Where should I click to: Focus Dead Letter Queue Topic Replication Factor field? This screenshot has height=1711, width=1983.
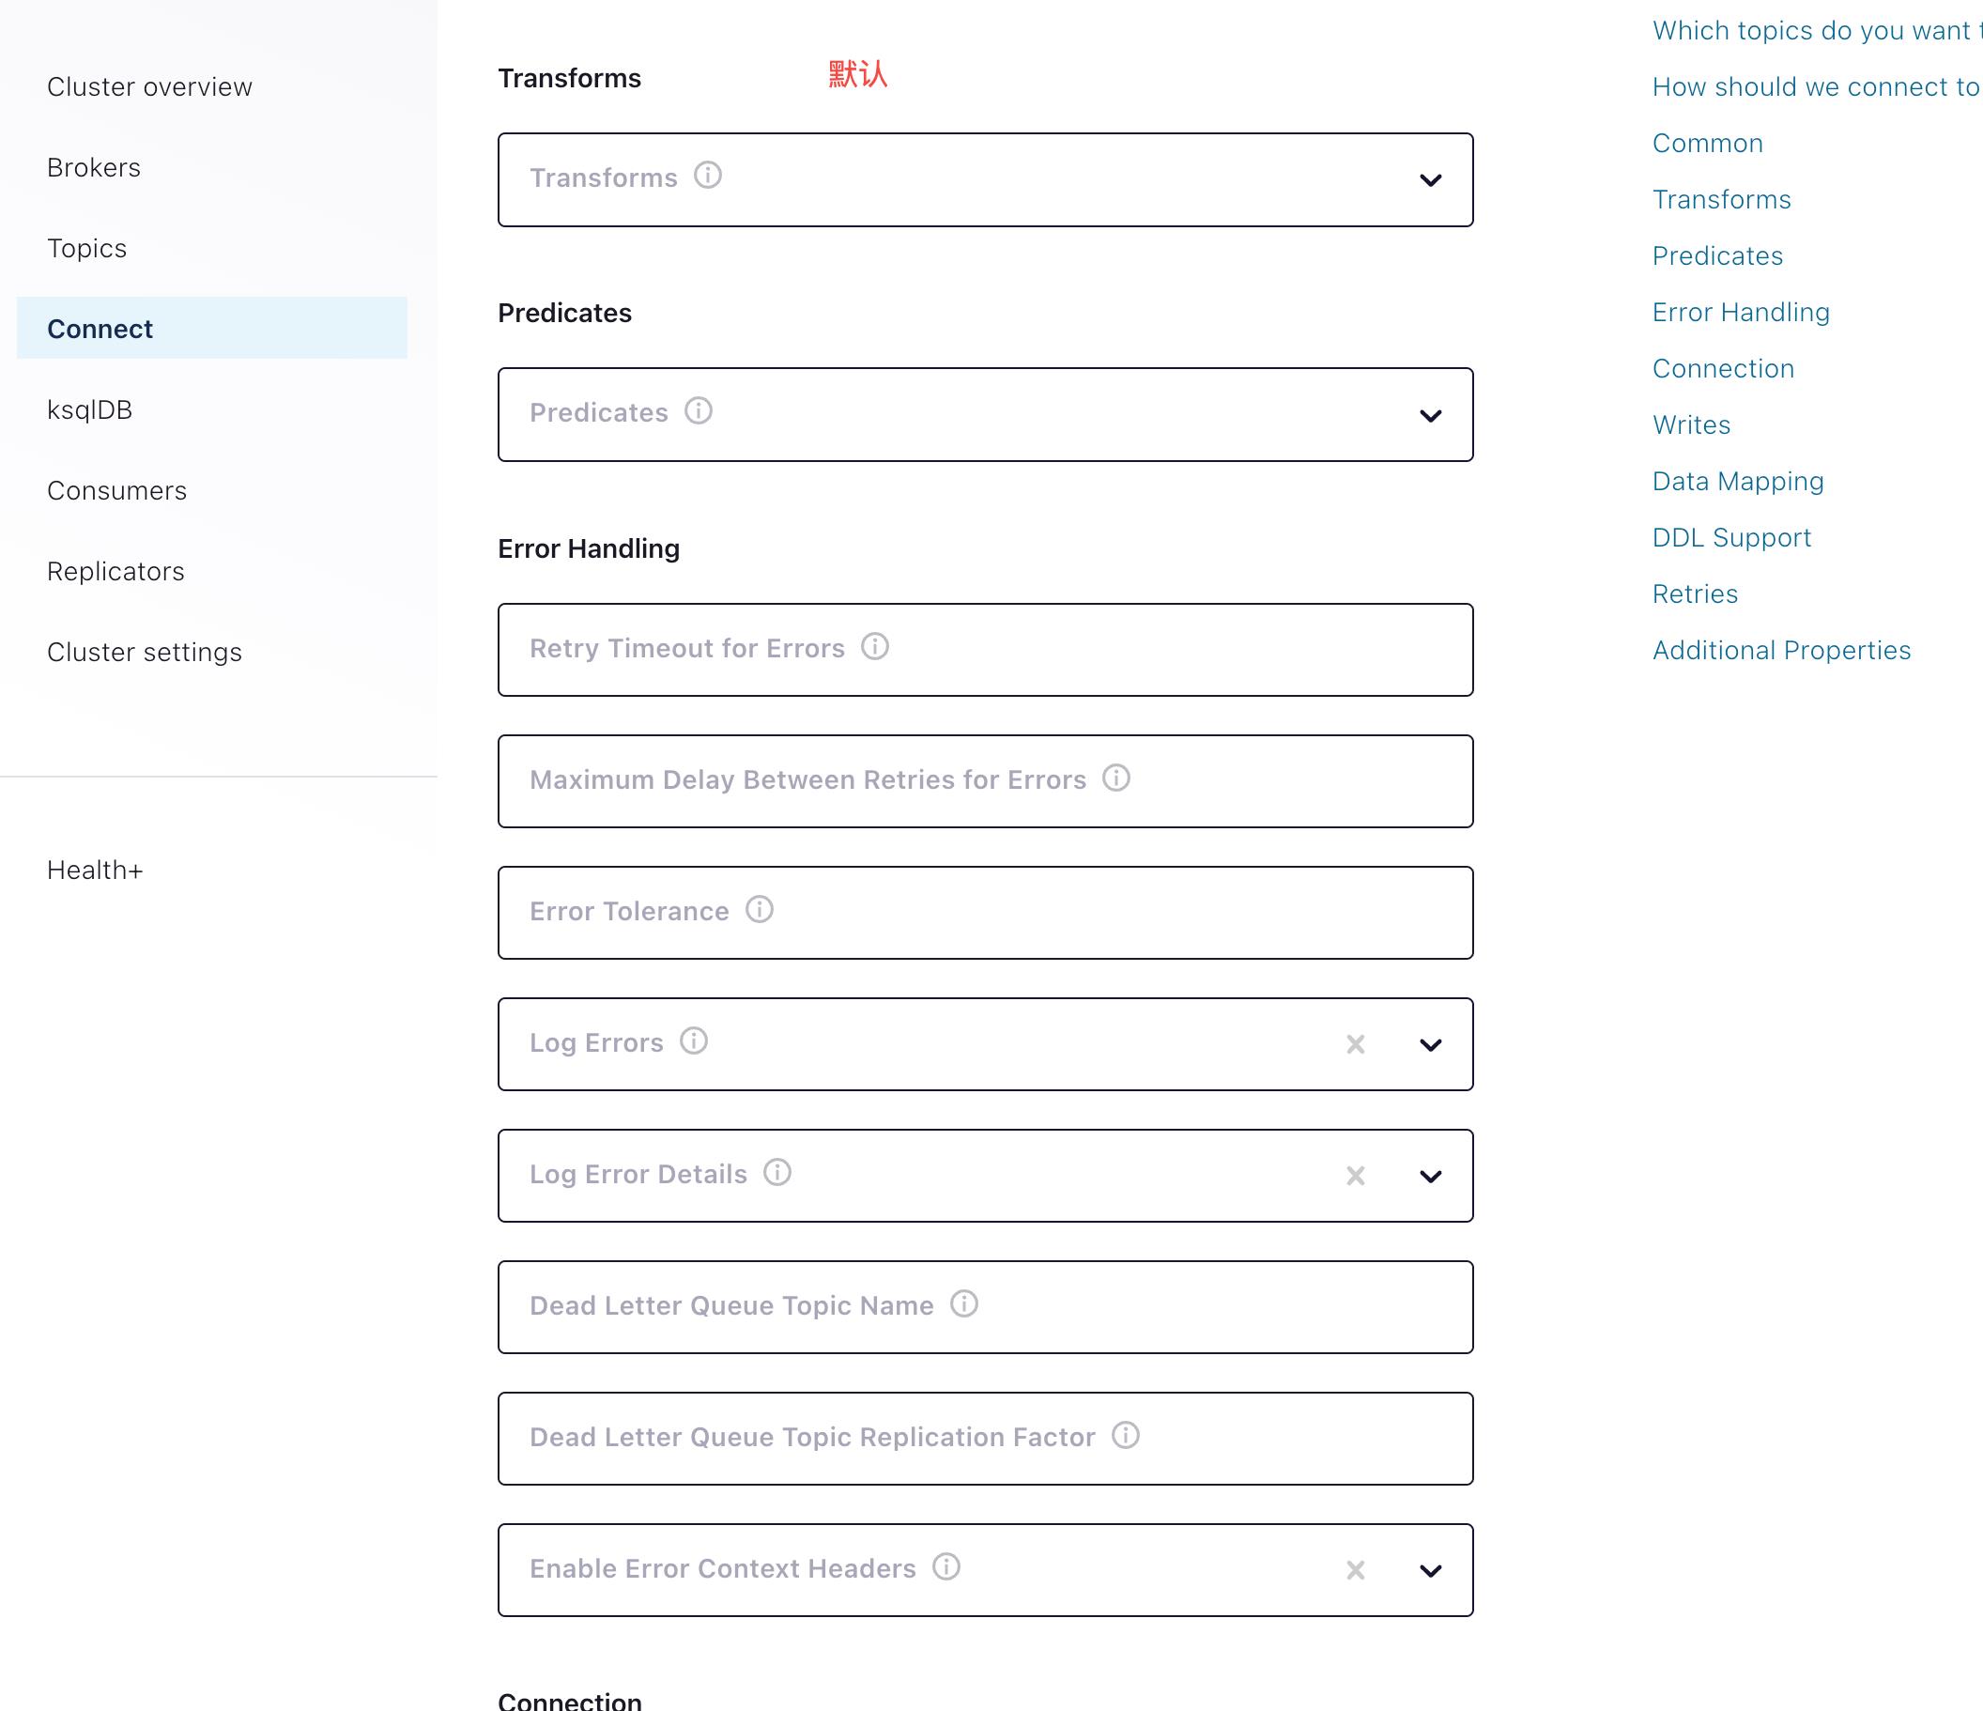coord(985,1438)
